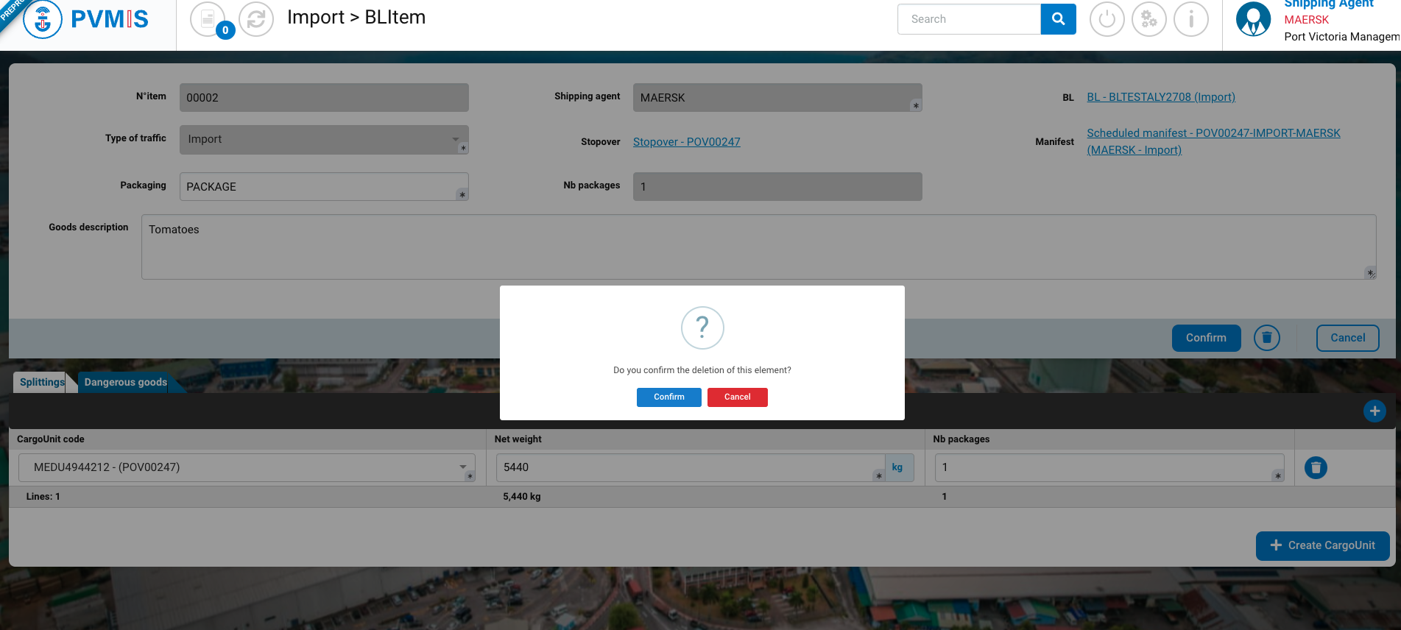Delete the MEDU4944212 splitting row
The image size is (1401, 630).
[x=1315, y=467]
